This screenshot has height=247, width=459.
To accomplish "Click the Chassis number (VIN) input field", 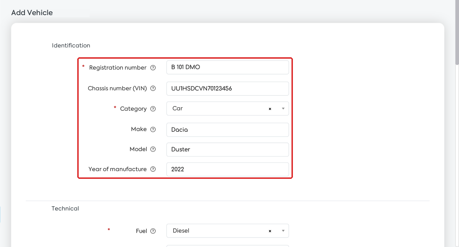I will click(x=228, y=89).
